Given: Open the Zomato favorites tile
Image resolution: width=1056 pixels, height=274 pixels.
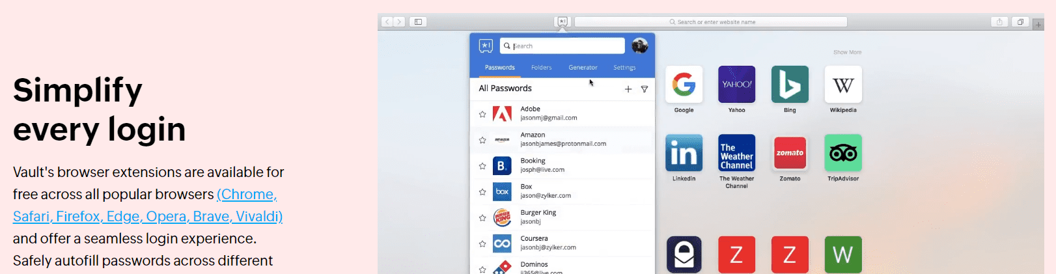Looking at the screenshot, I should pyautogui.click(x=790, y=153).
